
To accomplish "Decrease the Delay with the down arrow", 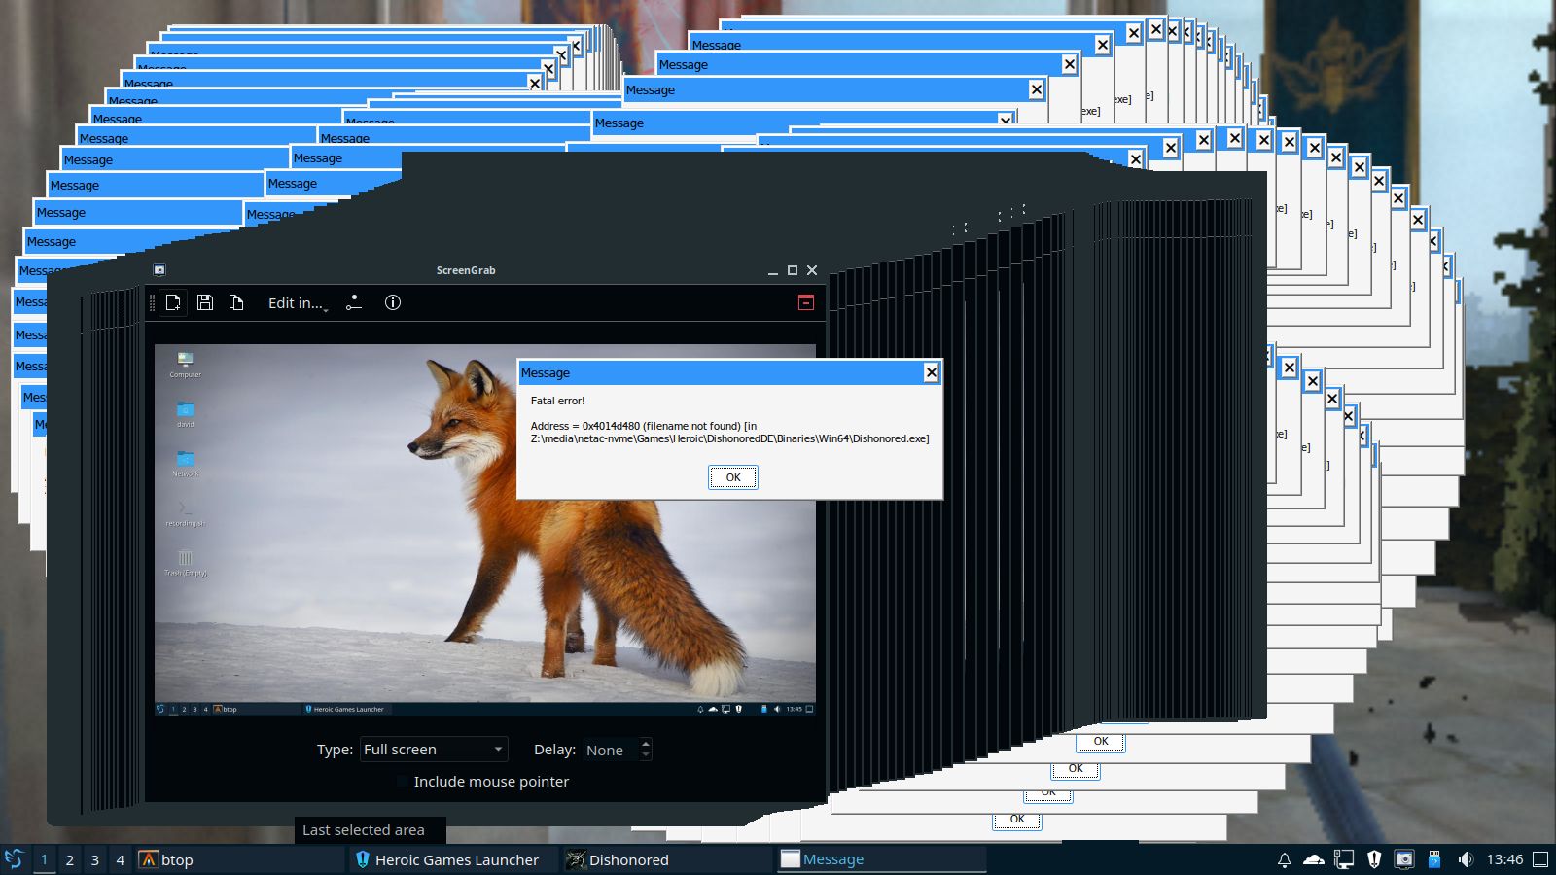I will 646,755.
